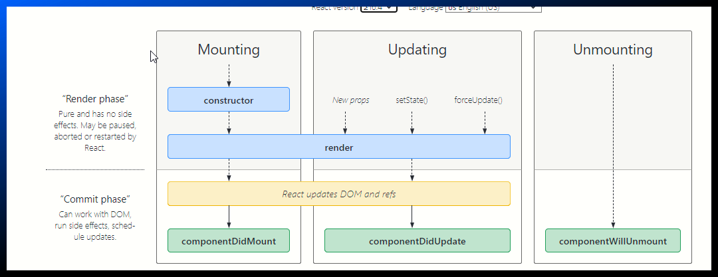
Task: Click the setState() label
Action: pyautogui.click(x=412, y=100)
